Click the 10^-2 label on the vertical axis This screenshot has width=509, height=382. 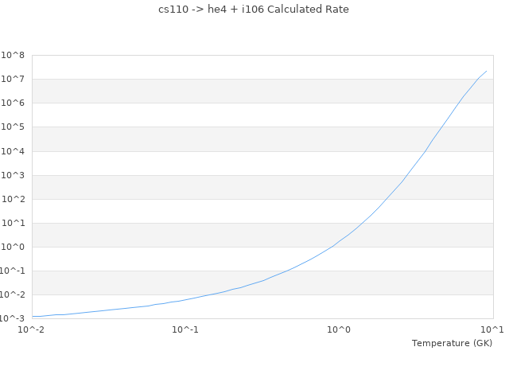pyautogui.click(x=12, y=294)
